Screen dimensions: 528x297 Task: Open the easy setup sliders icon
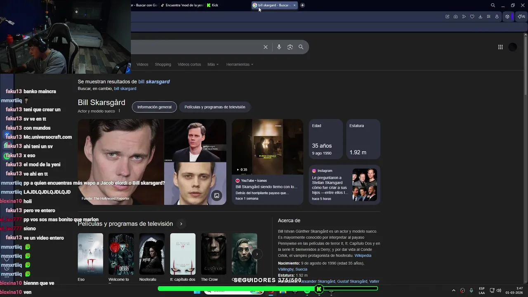pyautogui.click(x=489, y=16)
